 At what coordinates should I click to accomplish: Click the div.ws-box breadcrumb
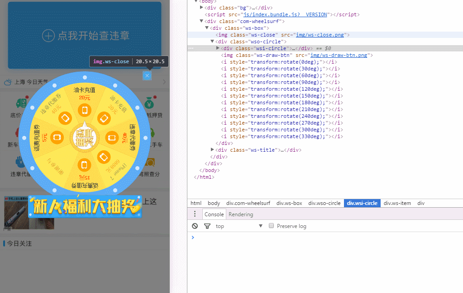point(289,203)
